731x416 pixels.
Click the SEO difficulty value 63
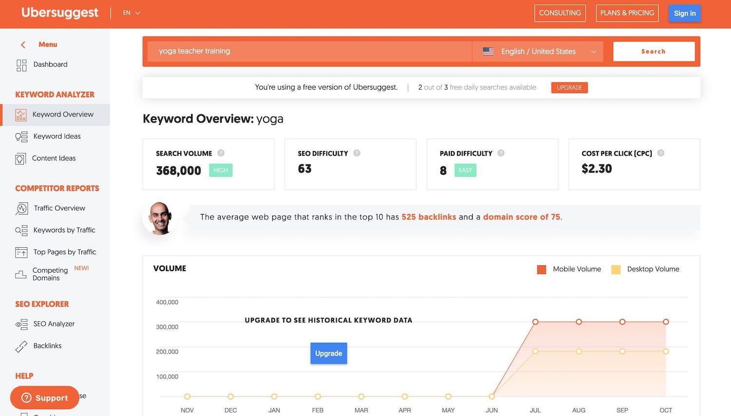[x=305, y=169]
